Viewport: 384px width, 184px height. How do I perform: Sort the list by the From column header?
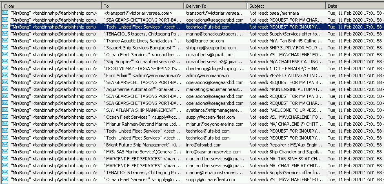(x=52, y=6)
